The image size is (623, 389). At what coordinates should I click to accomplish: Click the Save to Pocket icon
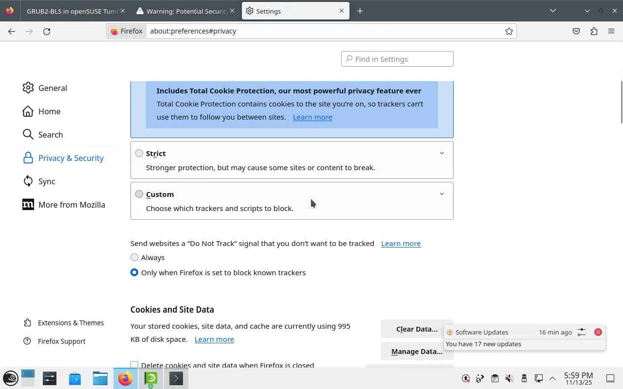[576, 31]
